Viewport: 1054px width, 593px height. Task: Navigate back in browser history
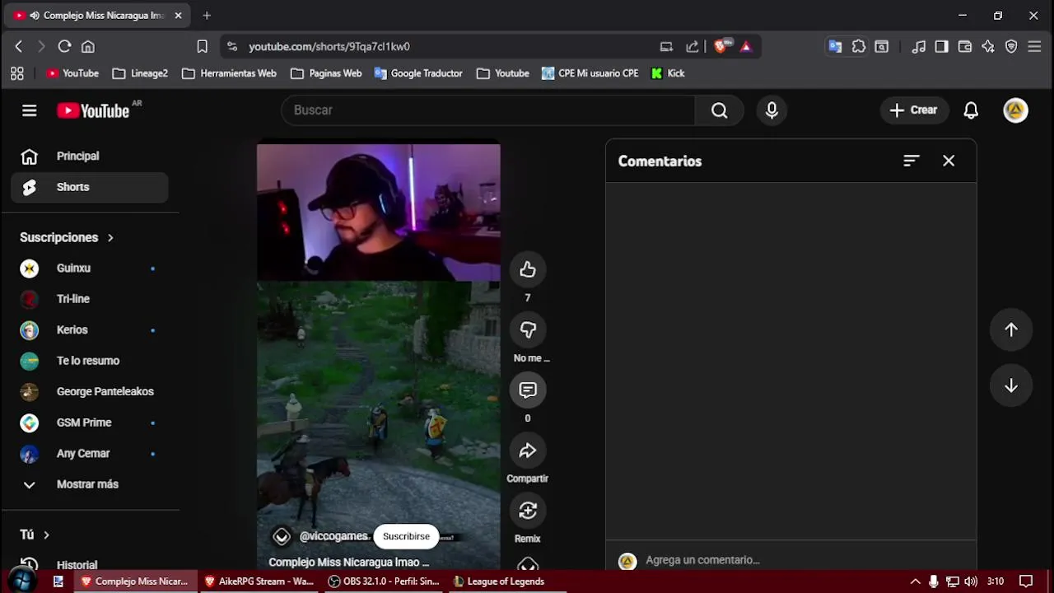pyautogui.click(x=18, y=47)
